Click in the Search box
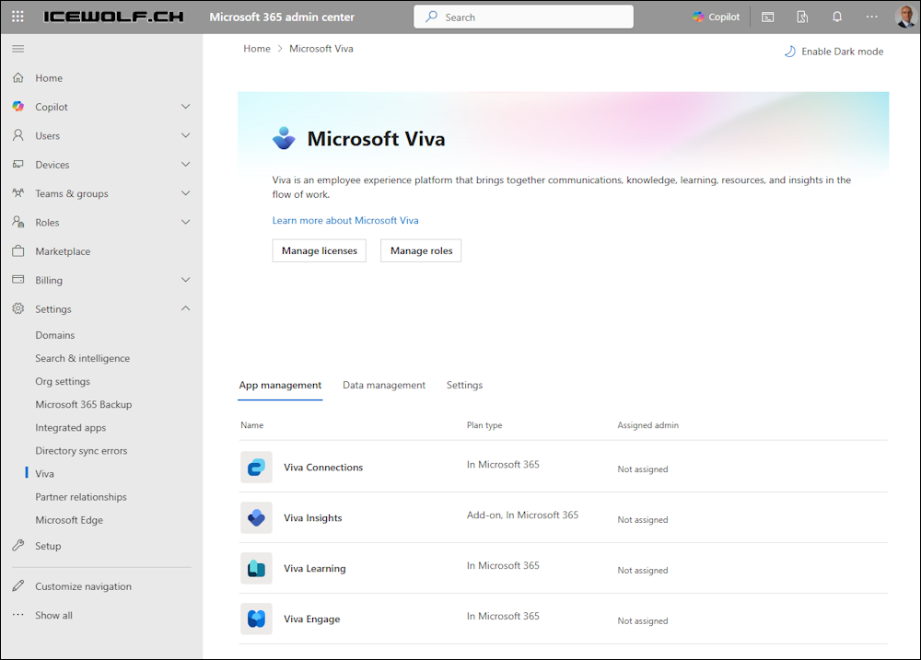 [523, 17]
